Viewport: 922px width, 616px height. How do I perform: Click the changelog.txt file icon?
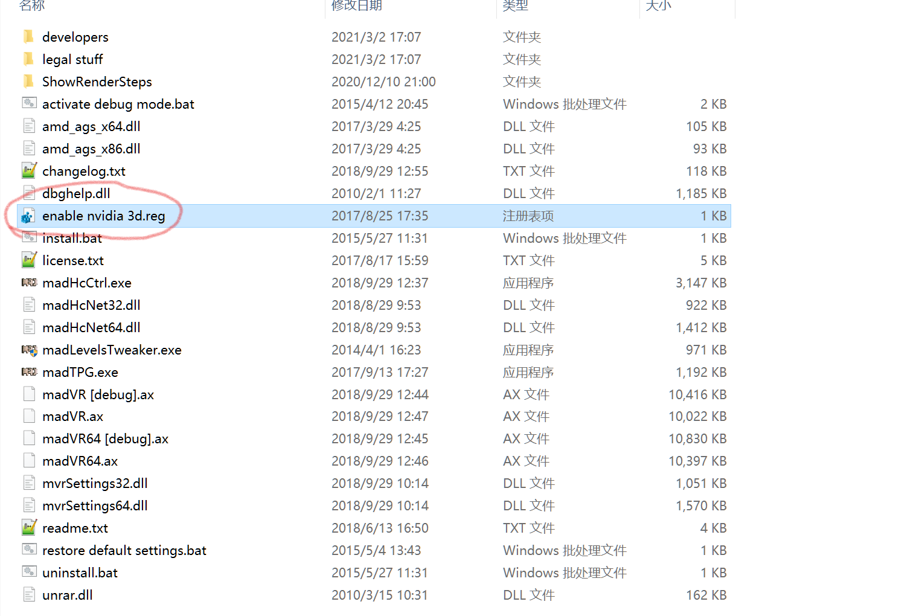[x=29, y=171]
